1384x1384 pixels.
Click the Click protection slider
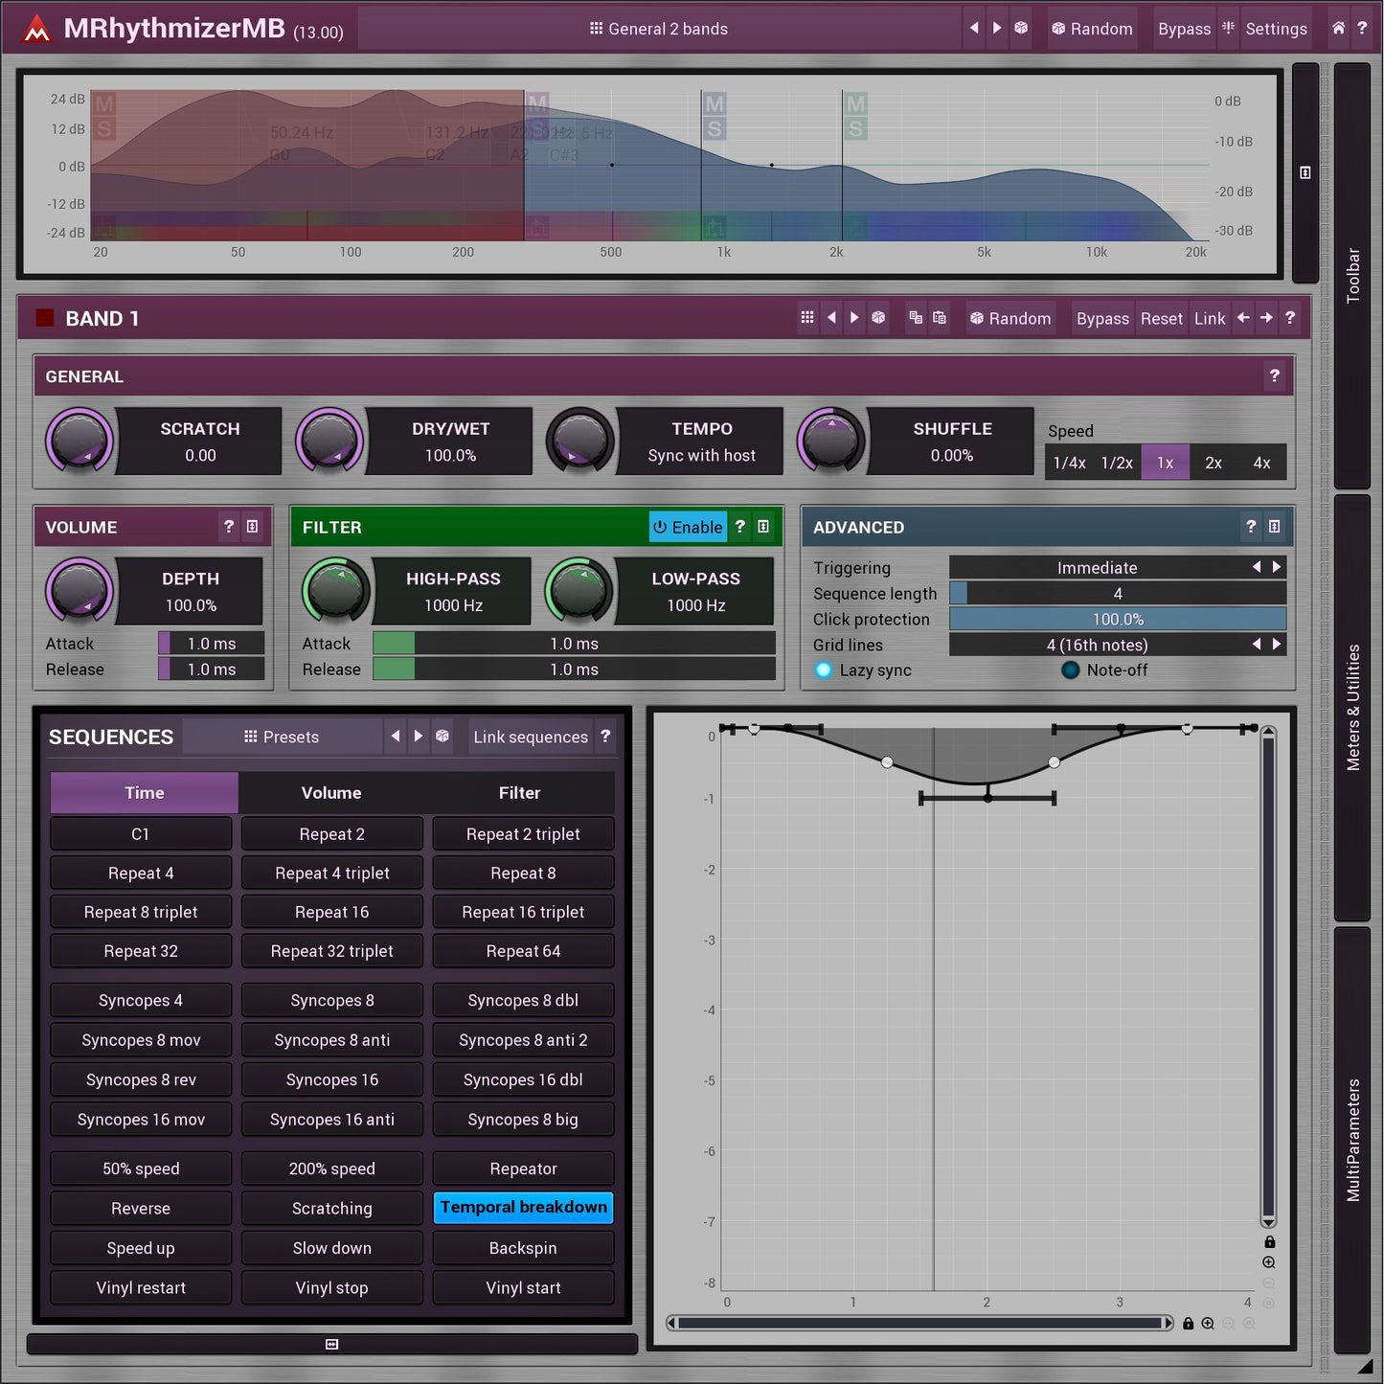click(1117, 620)
